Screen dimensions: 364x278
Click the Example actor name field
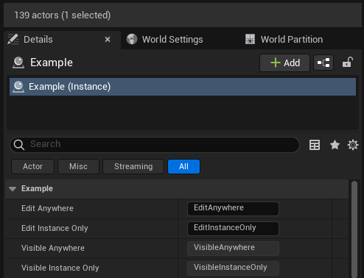(x=52, y=63)
